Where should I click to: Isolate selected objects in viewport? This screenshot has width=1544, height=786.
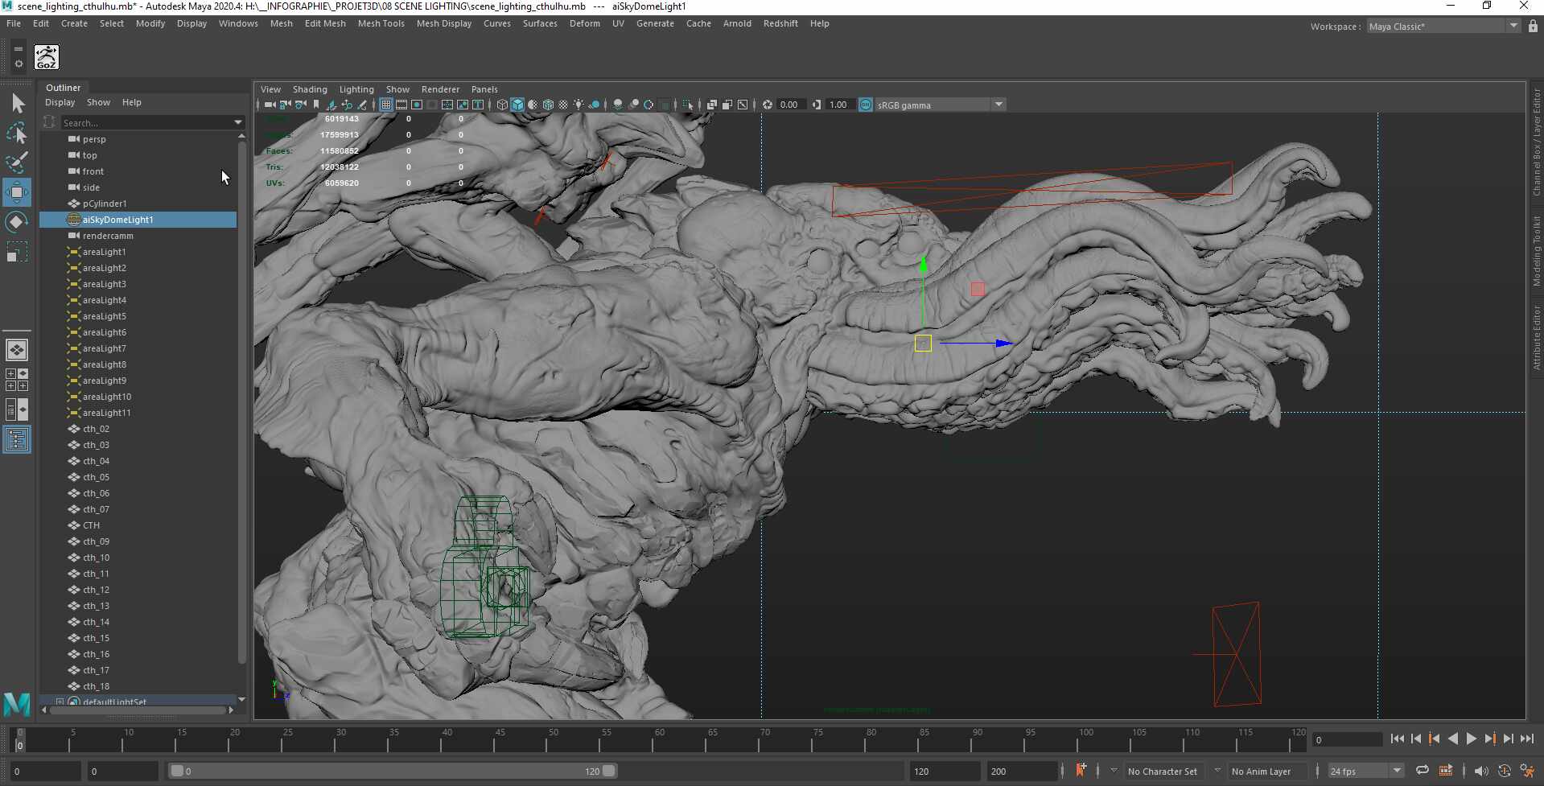688,105
